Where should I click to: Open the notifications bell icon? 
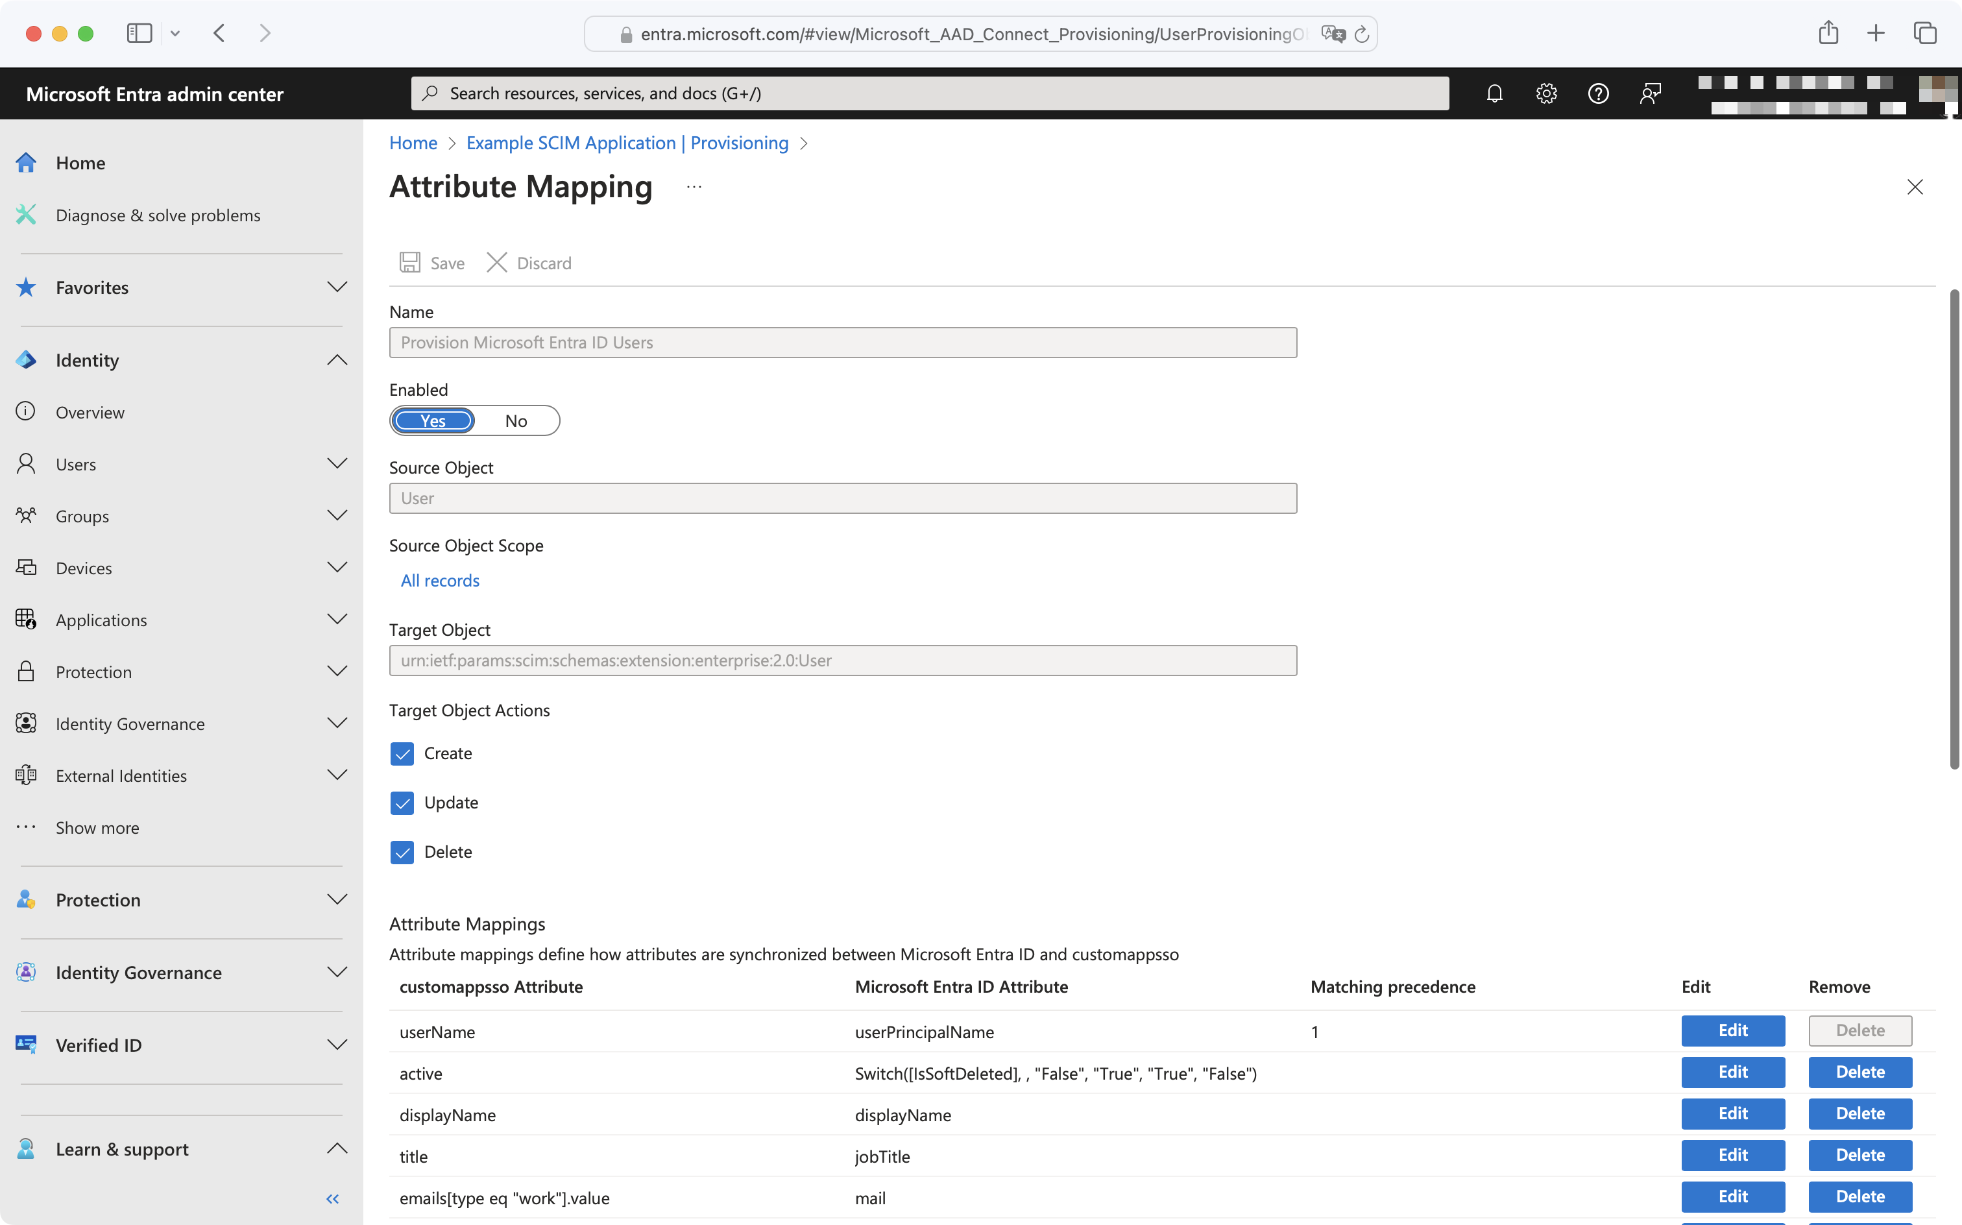point(1494,93)
